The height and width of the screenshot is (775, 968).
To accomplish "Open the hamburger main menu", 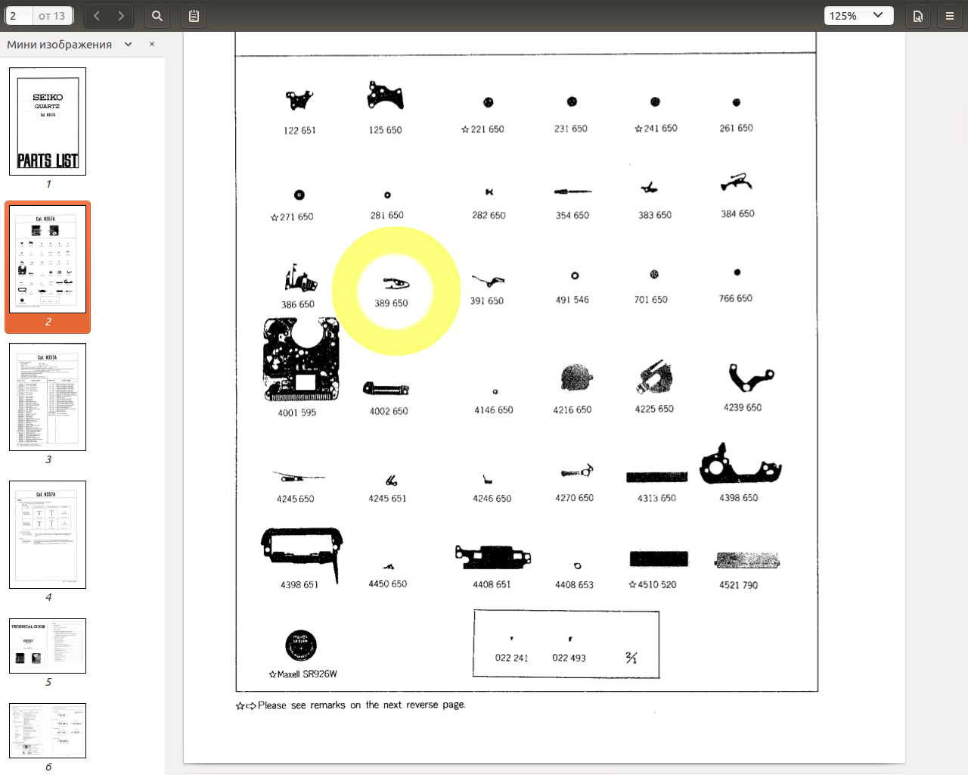I will click(950, 15).
